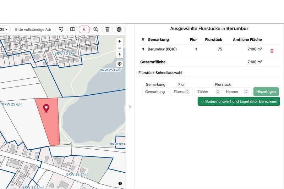Click Bodenrichtwert und Lagefaktor berechnen

239,101
